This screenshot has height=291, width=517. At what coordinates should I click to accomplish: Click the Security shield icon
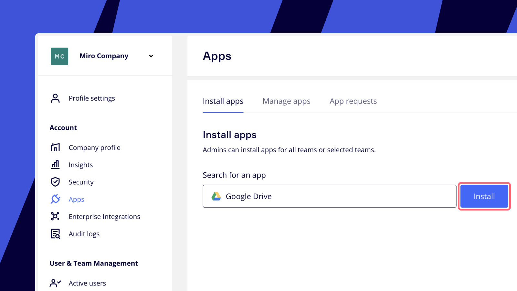(55, 182)
